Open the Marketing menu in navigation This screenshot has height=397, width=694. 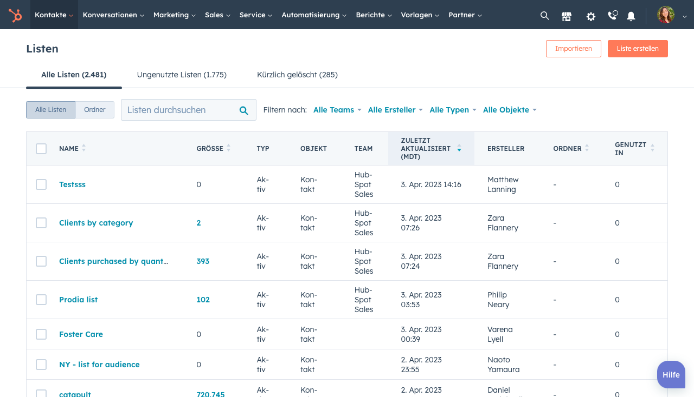174,15
